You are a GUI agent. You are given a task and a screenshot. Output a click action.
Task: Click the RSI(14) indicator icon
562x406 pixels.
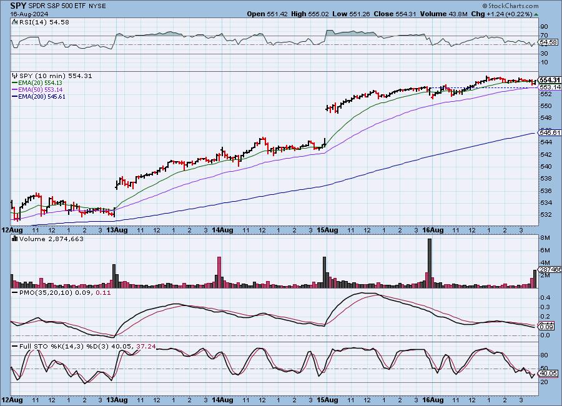(15, 22)
